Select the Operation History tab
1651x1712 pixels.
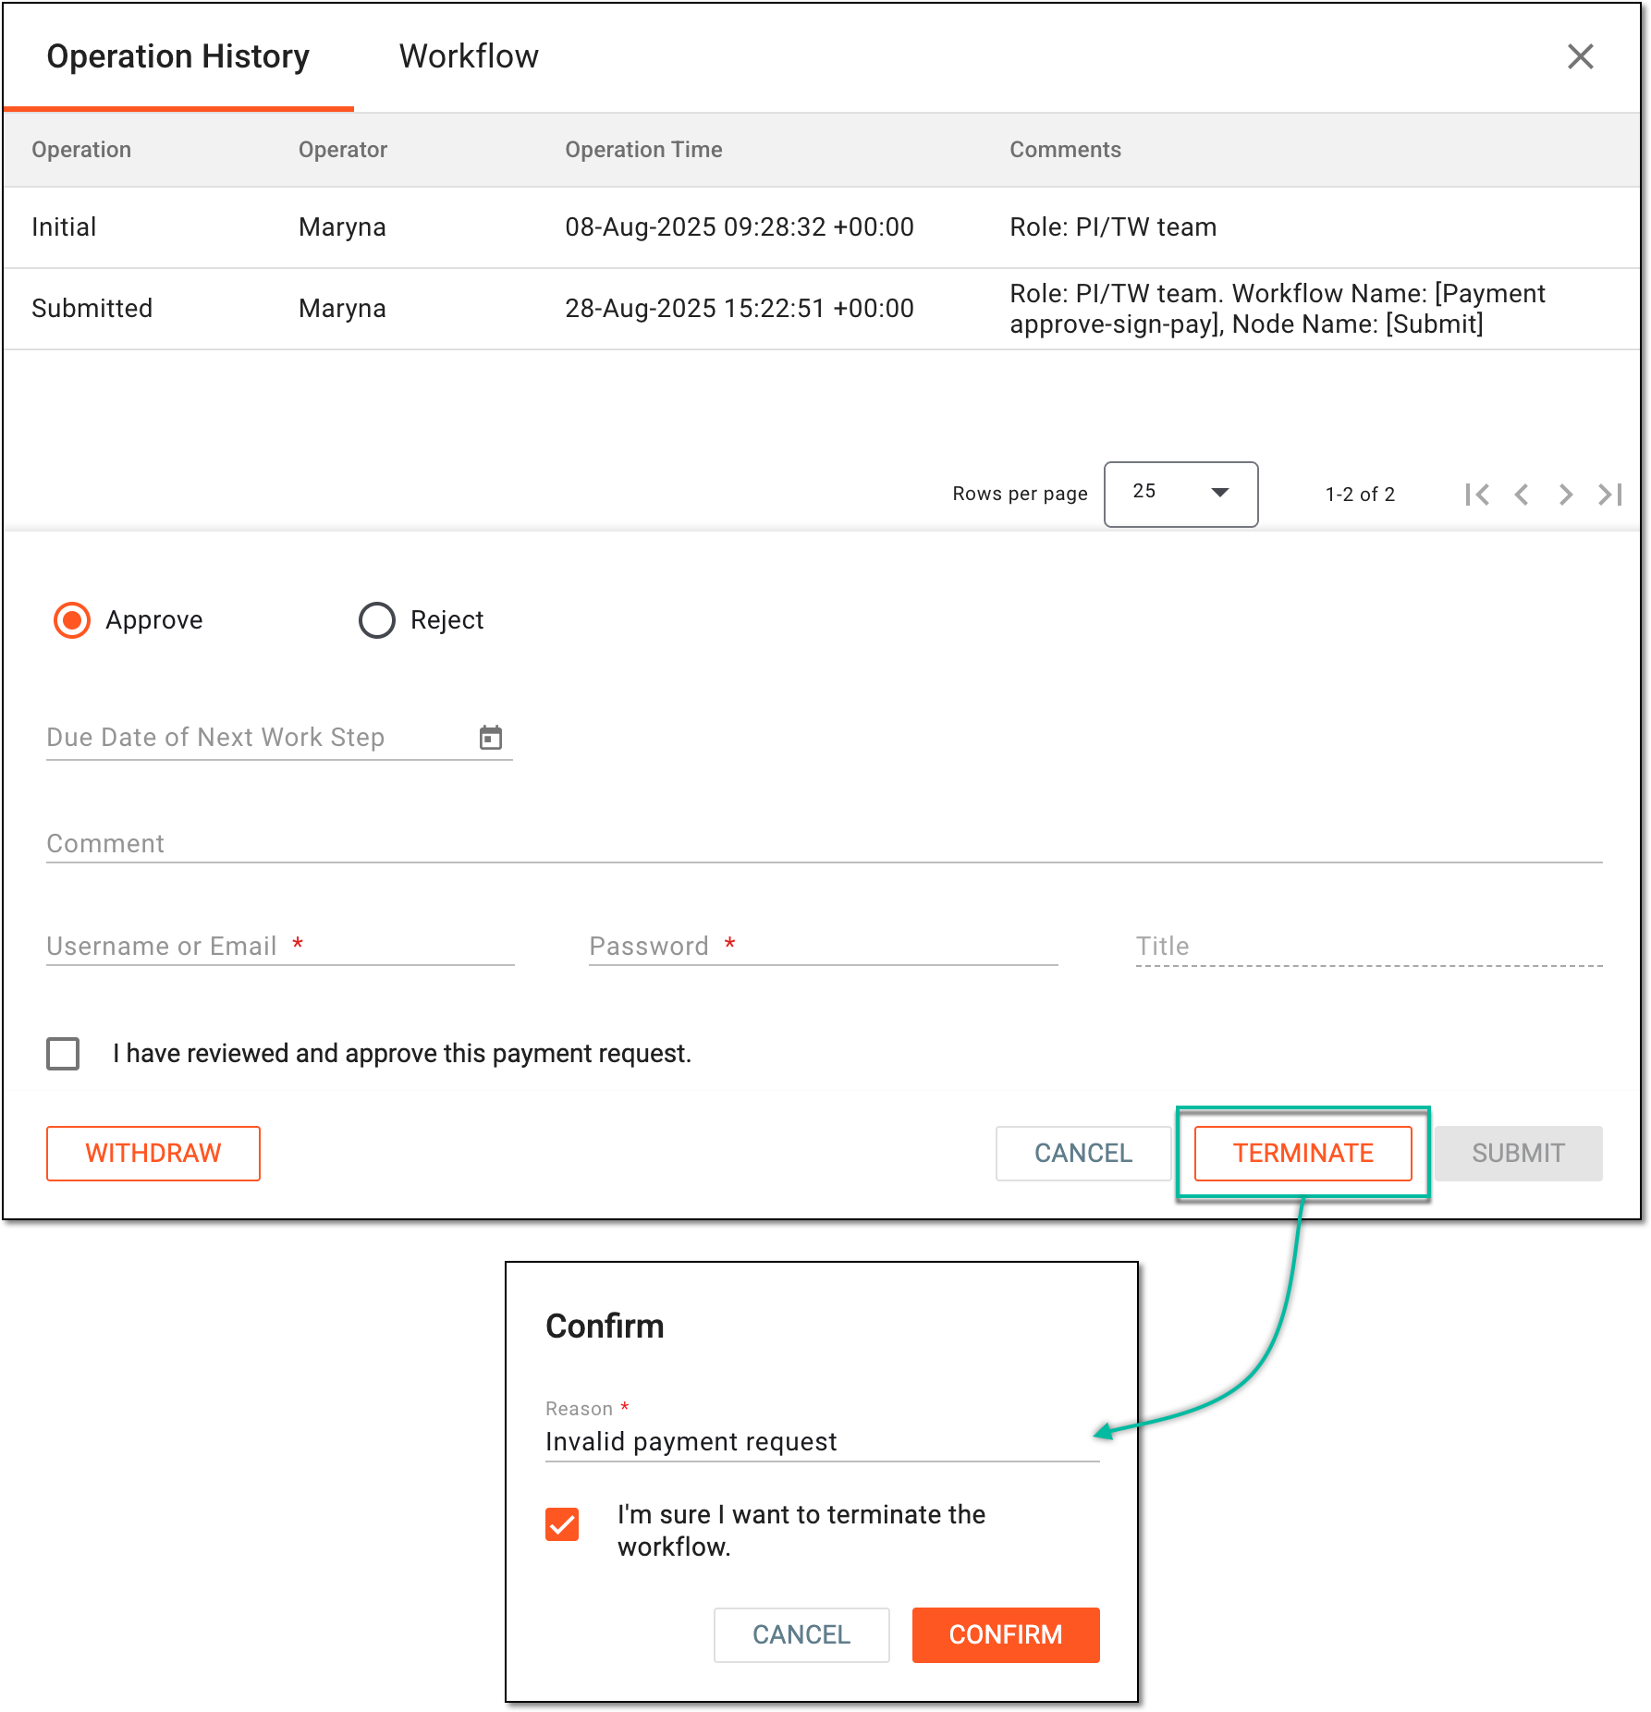click(x=177, y=56)
